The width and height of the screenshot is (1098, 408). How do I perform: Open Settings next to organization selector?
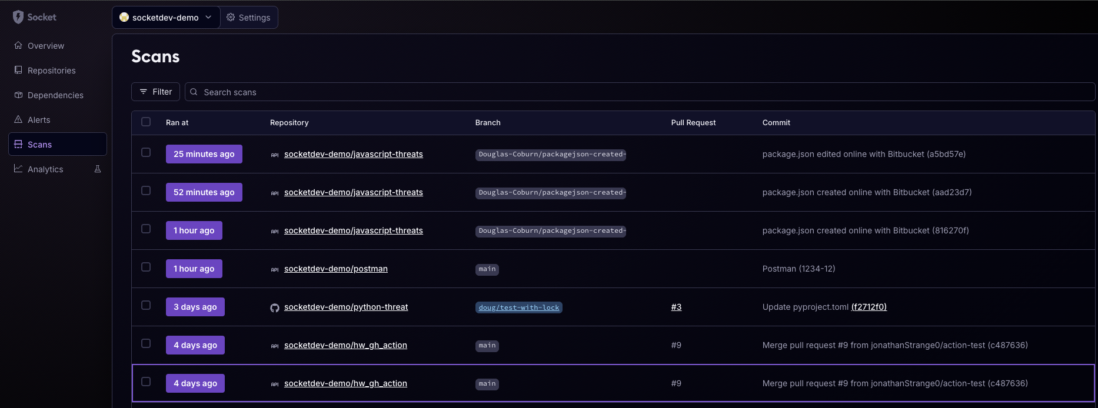(249, 17)
